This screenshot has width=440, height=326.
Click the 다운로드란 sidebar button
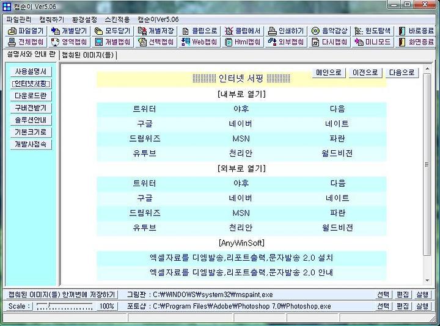pyautogui.click(x=31, y=96)
